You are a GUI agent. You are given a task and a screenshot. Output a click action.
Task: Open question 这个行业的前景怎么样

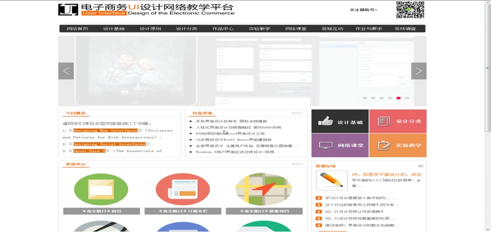click(x=362, y=205)
